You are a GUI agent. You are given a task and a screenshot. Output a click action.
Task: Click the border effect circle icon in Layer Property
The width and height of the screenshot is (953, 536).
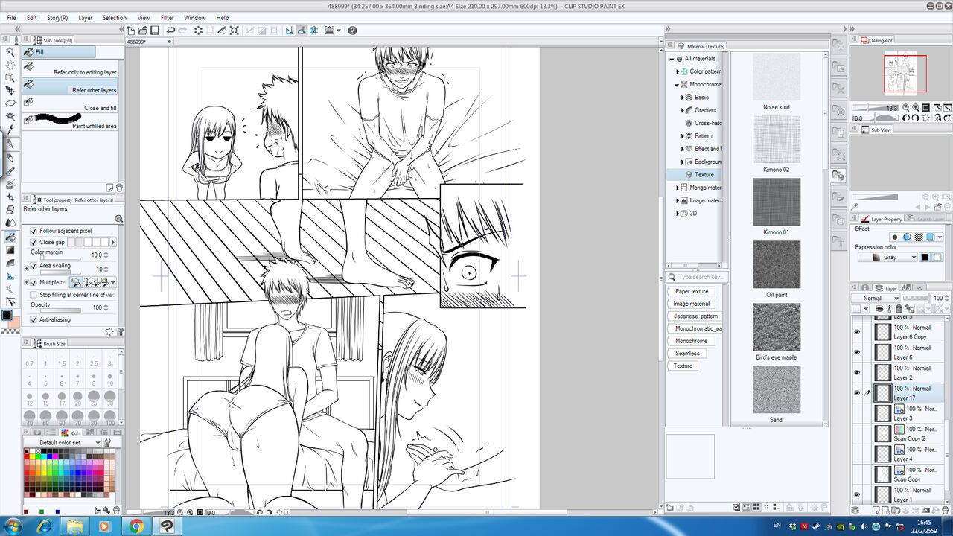click(x=907, y=237)
